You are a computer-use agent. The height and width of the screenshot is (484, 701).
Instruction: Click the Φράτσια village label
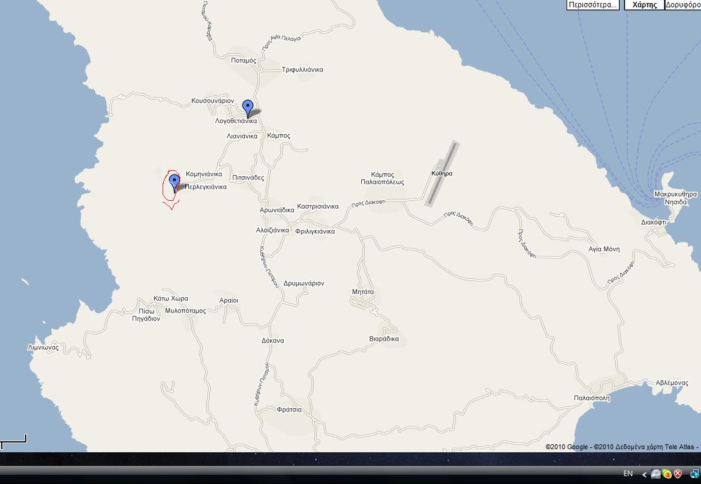click(289, 410)
